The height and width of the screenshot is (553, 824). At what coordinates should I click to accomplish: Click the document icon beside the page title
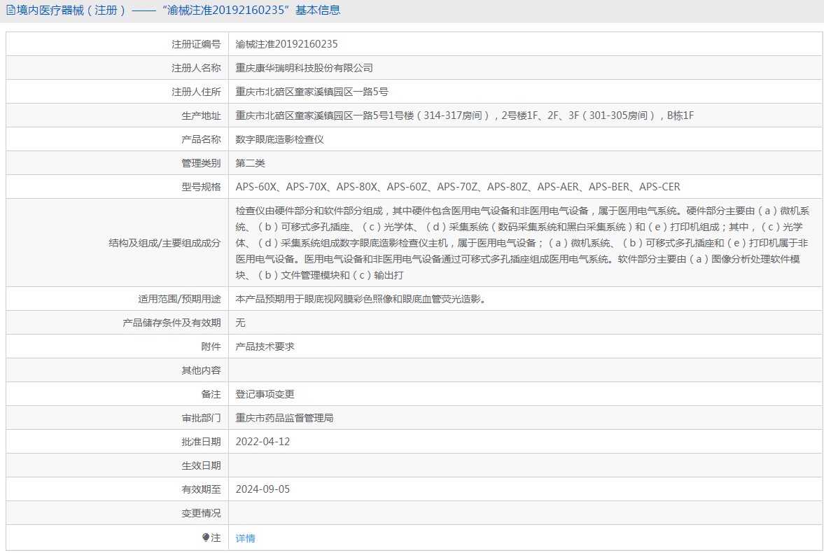(11, 10)
